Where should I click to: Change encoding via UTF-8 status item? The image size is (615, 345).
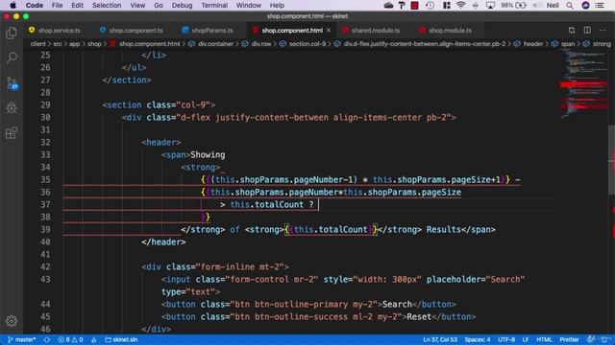click(x=506, y=339)
